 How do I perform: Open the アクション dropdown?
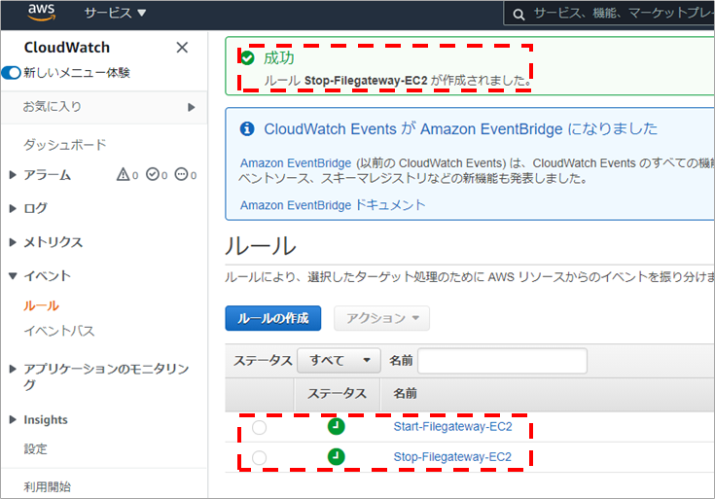381,318
